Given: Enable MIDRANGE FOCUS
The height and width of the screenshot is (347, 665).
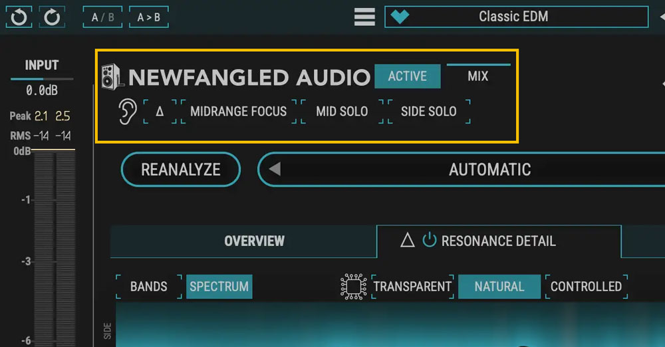Looking at the screenshot, I should [x=239, y=112].
